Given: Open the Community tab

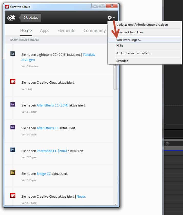Looking at the screenshot, I should pos(94,30).
